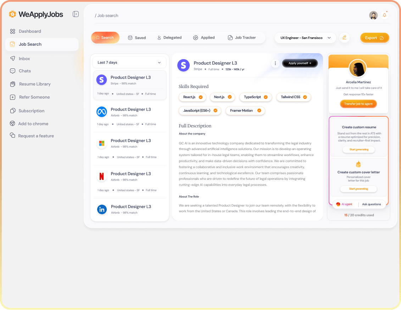
Task: Click the JavaScript (ES6+) skill chip
Action: pos(200,111)
